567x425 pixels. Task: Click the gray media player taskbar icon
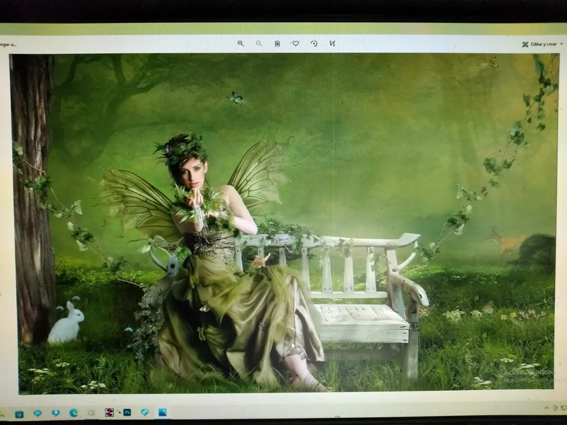click(91, 413)
